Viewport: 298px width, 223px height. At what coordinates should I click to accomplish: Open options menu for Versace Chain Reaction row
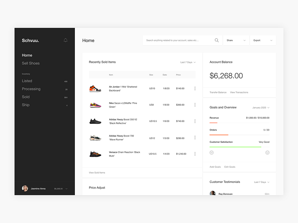point(195,154)
